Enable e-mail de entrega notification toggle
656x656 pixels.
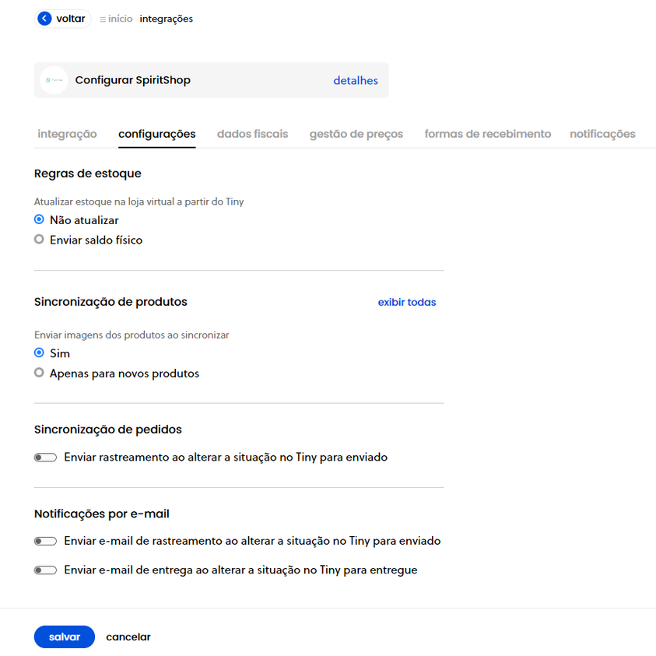pyautogui.click(x=45, y=570)
